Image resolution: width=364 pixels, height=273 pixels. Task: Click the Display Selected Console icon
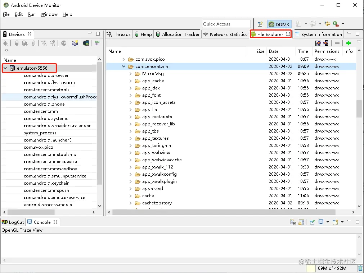pos(321,222)
